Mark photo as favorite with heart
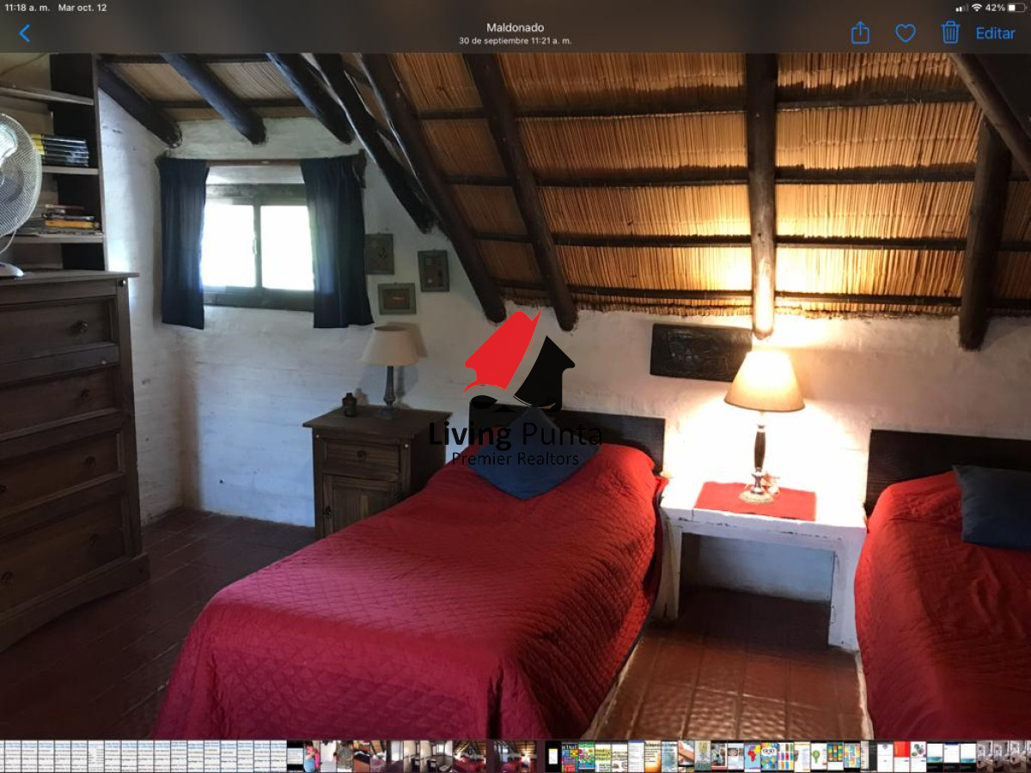The height and width of the screenshot is (773, 1031). (x=906, y=33)
